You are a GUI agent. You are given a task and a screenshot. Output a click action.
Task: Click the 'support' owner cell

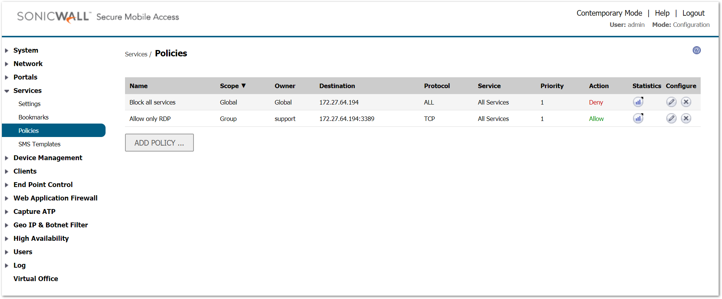click(x=285, y=119)
